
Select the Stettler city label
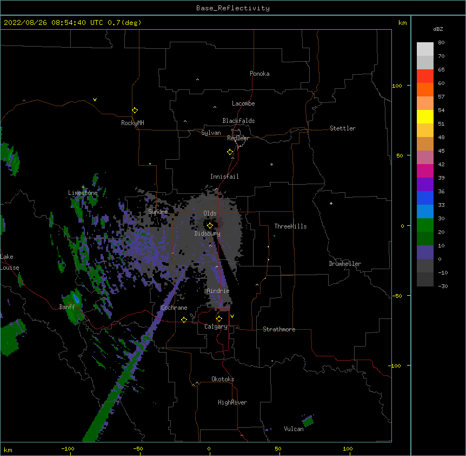(343, 128)
